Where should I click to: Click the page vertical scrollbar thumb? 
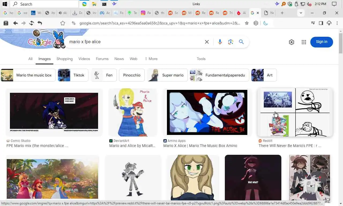point(341,43)
